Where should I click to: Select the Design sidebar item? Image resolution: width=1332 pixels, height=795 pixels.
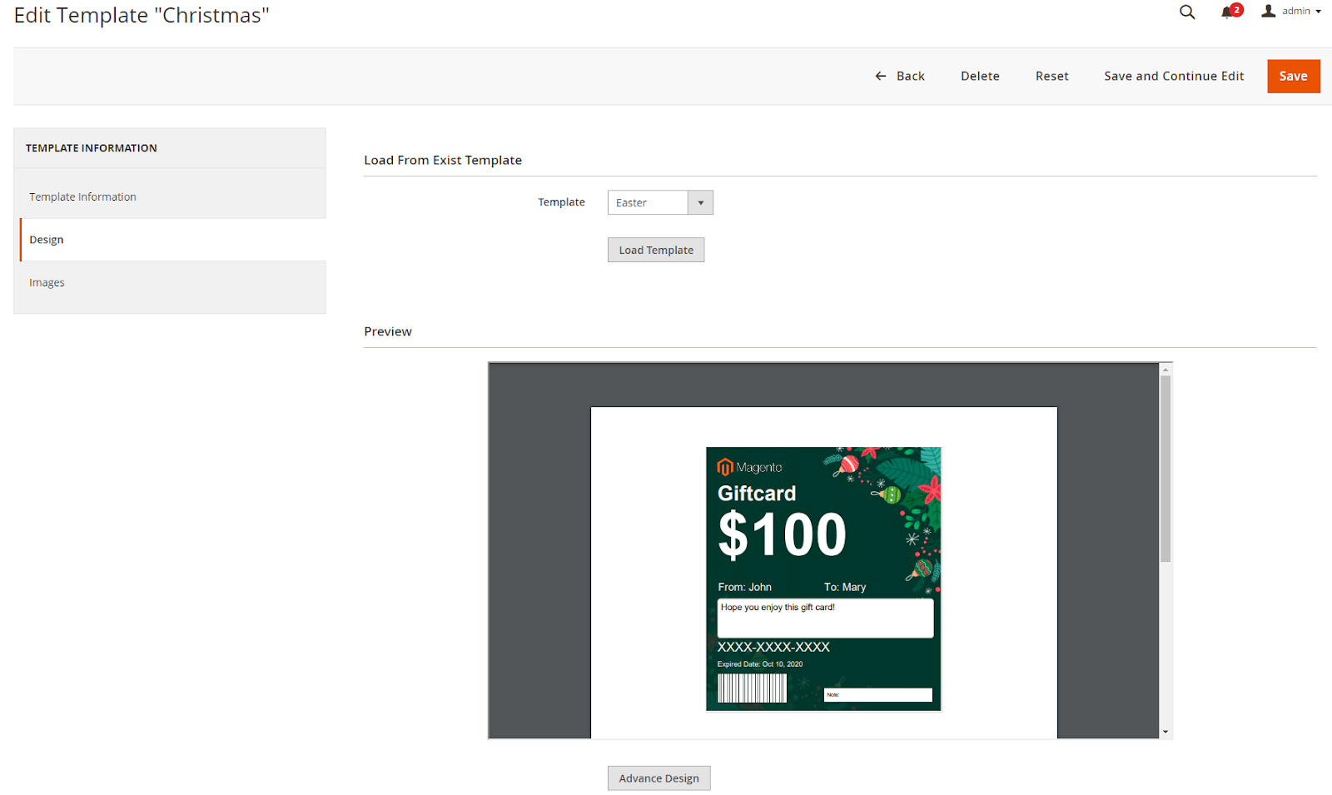point(46,240)
